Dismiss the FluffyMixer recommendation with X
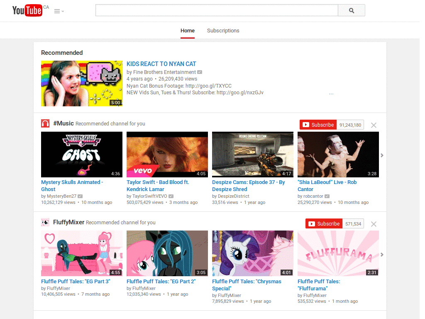425x319 pixels. [x=374, y=224]
